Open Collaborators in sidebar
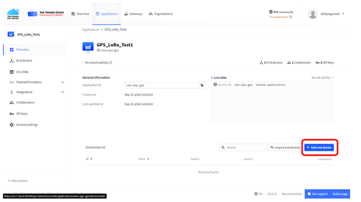Screen dimensions: 361x202 point(25,103)
